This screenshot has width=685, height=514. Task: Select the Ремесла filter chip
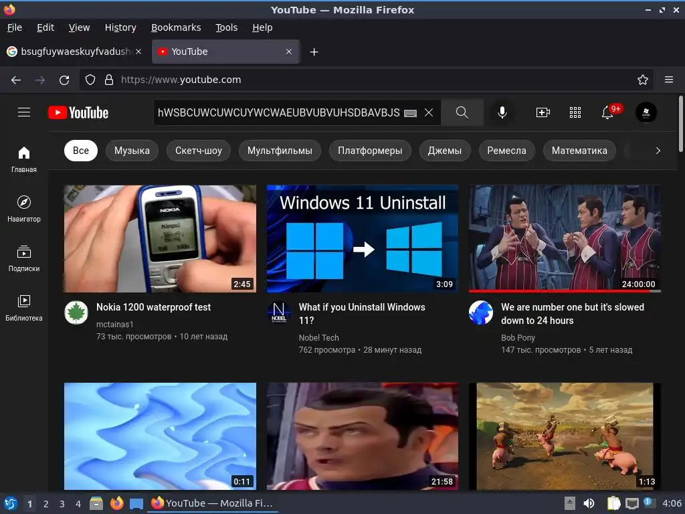[507, 151]
